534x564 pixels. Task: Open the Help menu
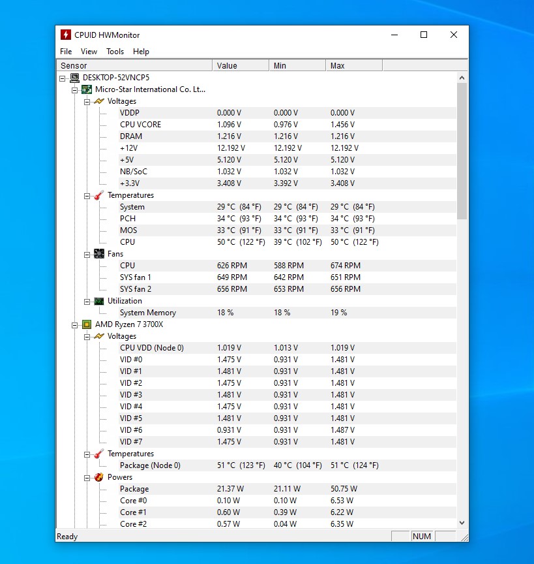141,52
